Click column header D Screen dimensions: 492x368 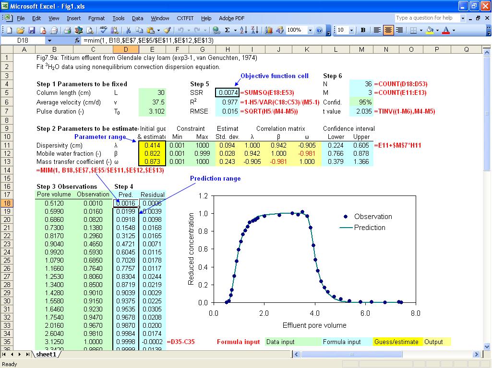126,49
